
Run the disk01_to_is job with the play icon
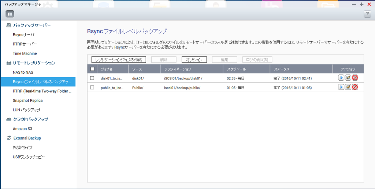(341, 78)
